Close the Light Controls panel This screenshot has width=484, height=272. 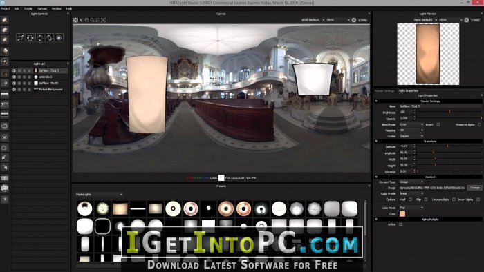(x=68, y=14)
